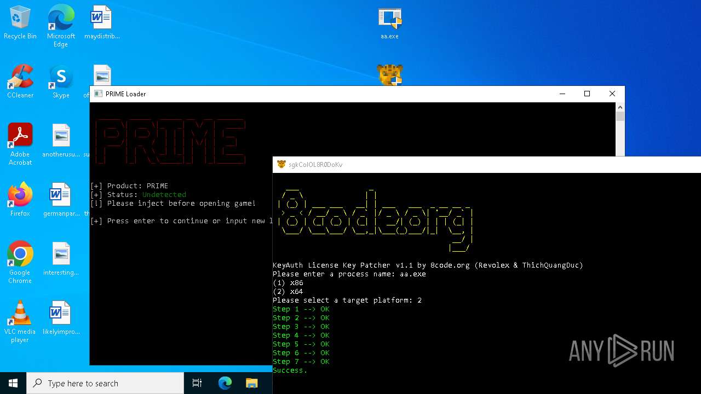Select the germanpar Word document icon
Screen dimensions: 701x394
pos(61,200)
